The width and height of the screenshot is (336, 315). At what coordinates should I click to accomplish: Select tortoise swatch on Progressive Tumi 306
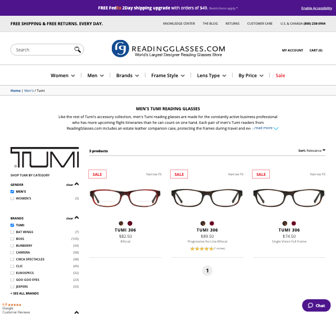pos(203,223)
